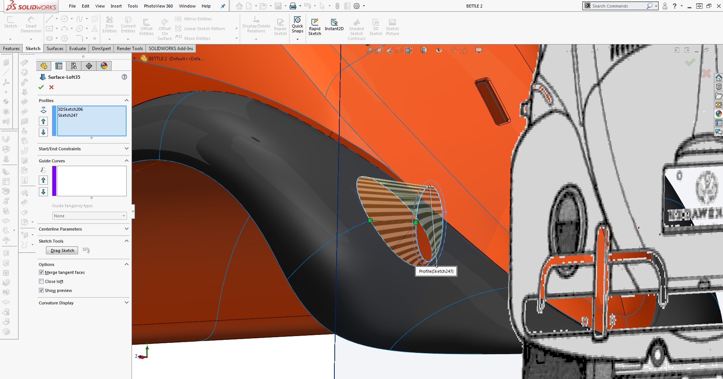Open the FeatureManager design tree tab
Image resolution: width=723 pixels, height=379 pixels.
point(44,66)
